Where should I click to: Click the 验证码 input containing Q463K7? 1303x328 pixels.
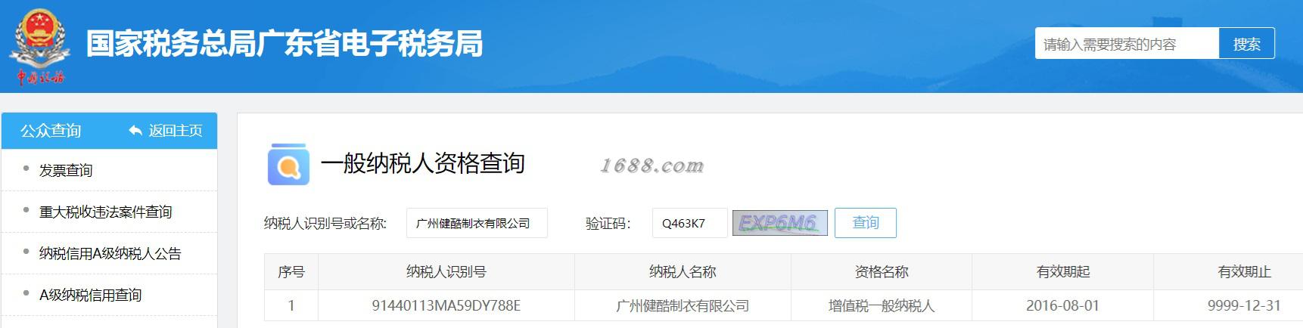(689, 223)
